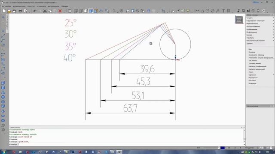The width and height of the screenshot is (275, 154).
Task: Cut the selection with the scissors icon
Action: click(x=45, y=11)
